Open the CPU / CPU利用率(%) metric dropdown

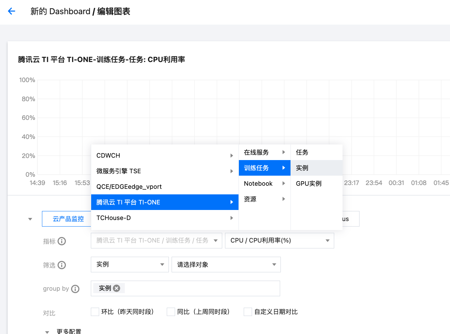[x=279, y=240]
